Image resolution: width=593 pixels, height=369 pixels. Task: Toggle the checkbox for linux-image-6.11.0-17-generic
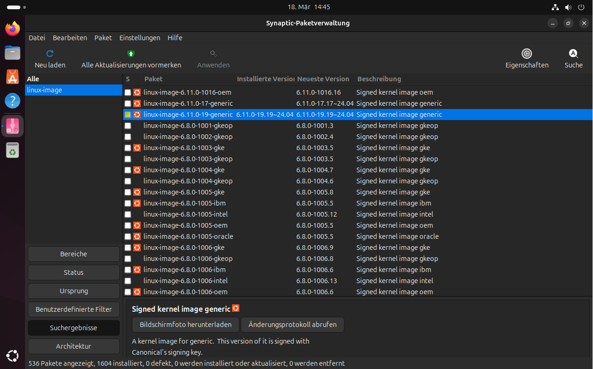coord(128,103)
